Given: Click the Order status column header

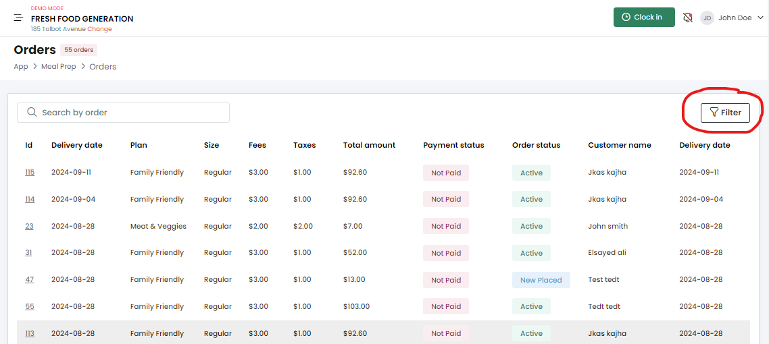Looking at the screenshot, I should (x=536, y=145).
